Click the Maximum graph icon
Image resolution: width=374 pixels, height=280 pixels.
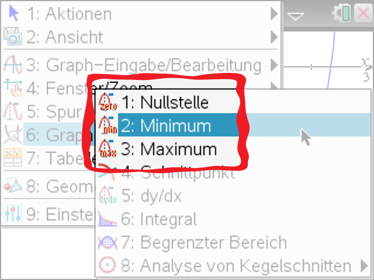coord(108,149)
